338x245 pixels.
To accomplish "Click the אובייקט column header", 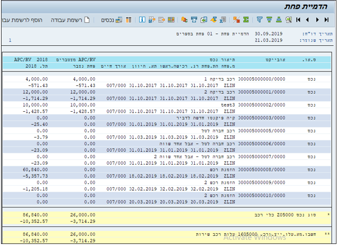I will (x=275, y=60).
